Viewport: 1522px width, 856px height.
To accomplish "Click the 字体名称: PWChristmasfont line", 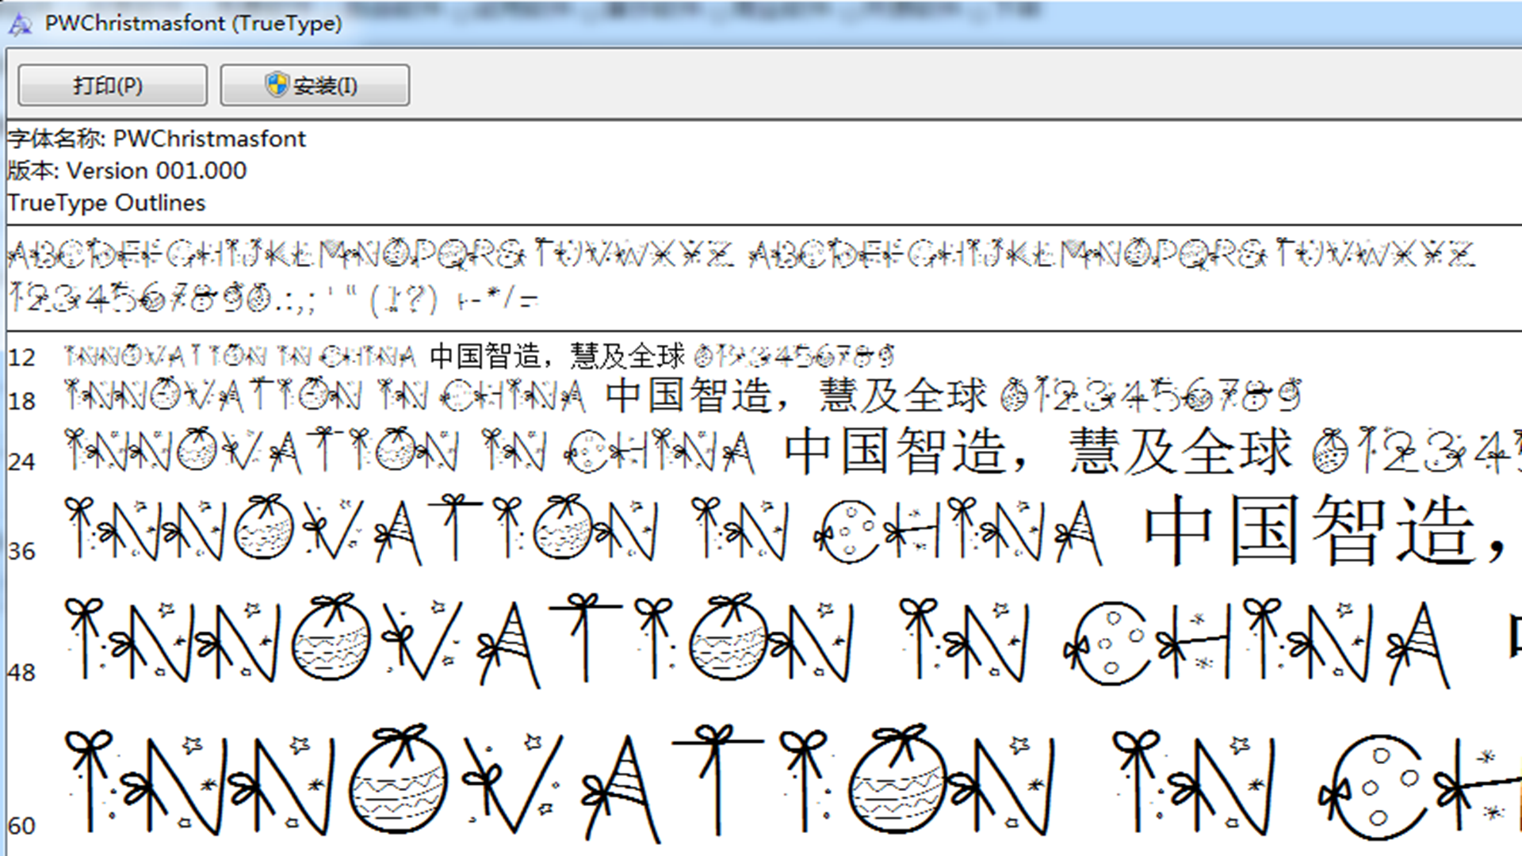I will 156,139.
